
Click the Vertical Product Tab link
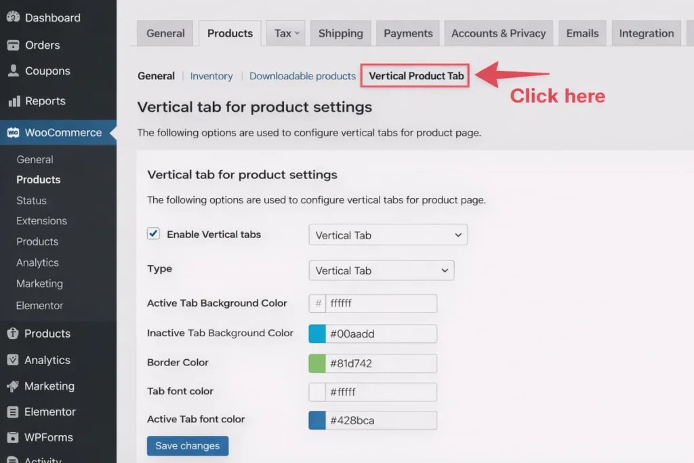pos(416,76)
